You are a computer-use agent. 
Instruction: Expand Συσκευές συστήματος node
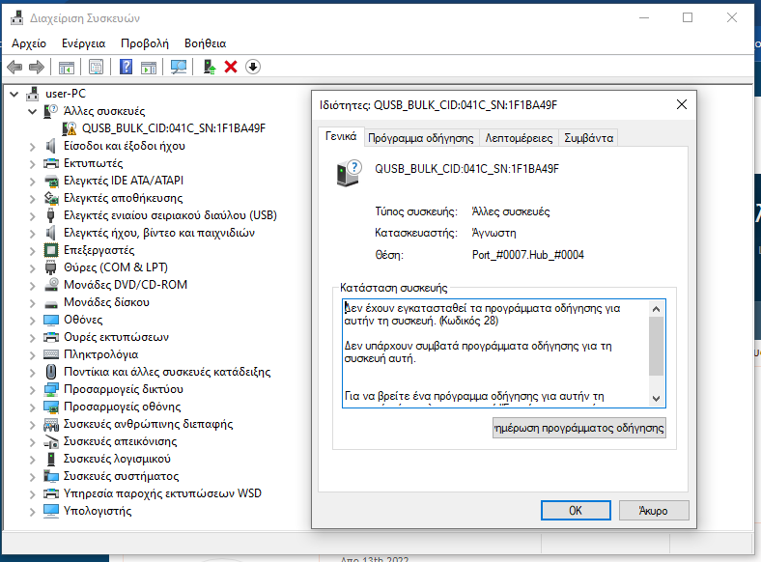pos(33,477)
